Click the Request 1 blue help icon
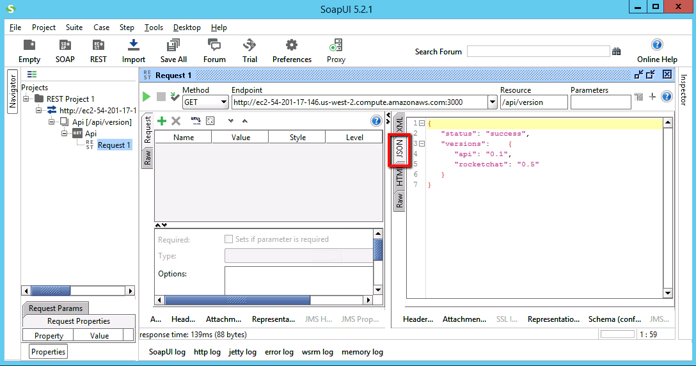 click(x=667, y=97)
